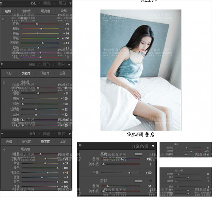Click the HSL调整后 portrait photo
The image size is (212, 197).
(141, 70)
